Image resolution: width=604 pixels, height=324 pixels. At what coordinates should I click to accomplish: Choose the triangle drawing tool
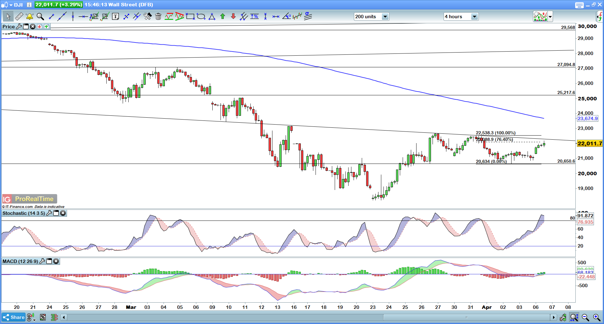(212, 16)
